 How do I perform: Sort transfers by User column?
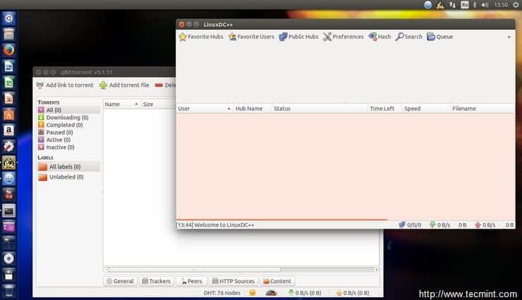(x=204, y=109)
